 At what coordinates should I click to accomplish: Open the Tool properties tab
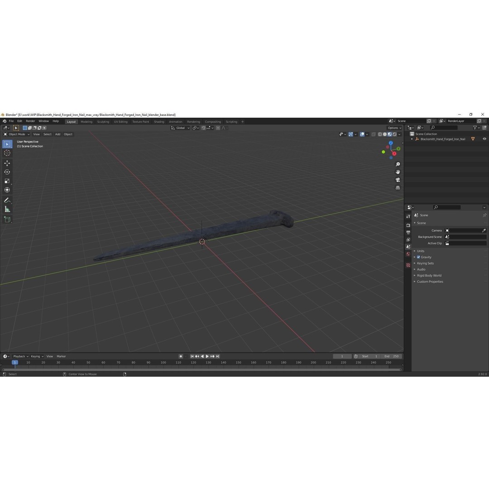pos(408,216)
